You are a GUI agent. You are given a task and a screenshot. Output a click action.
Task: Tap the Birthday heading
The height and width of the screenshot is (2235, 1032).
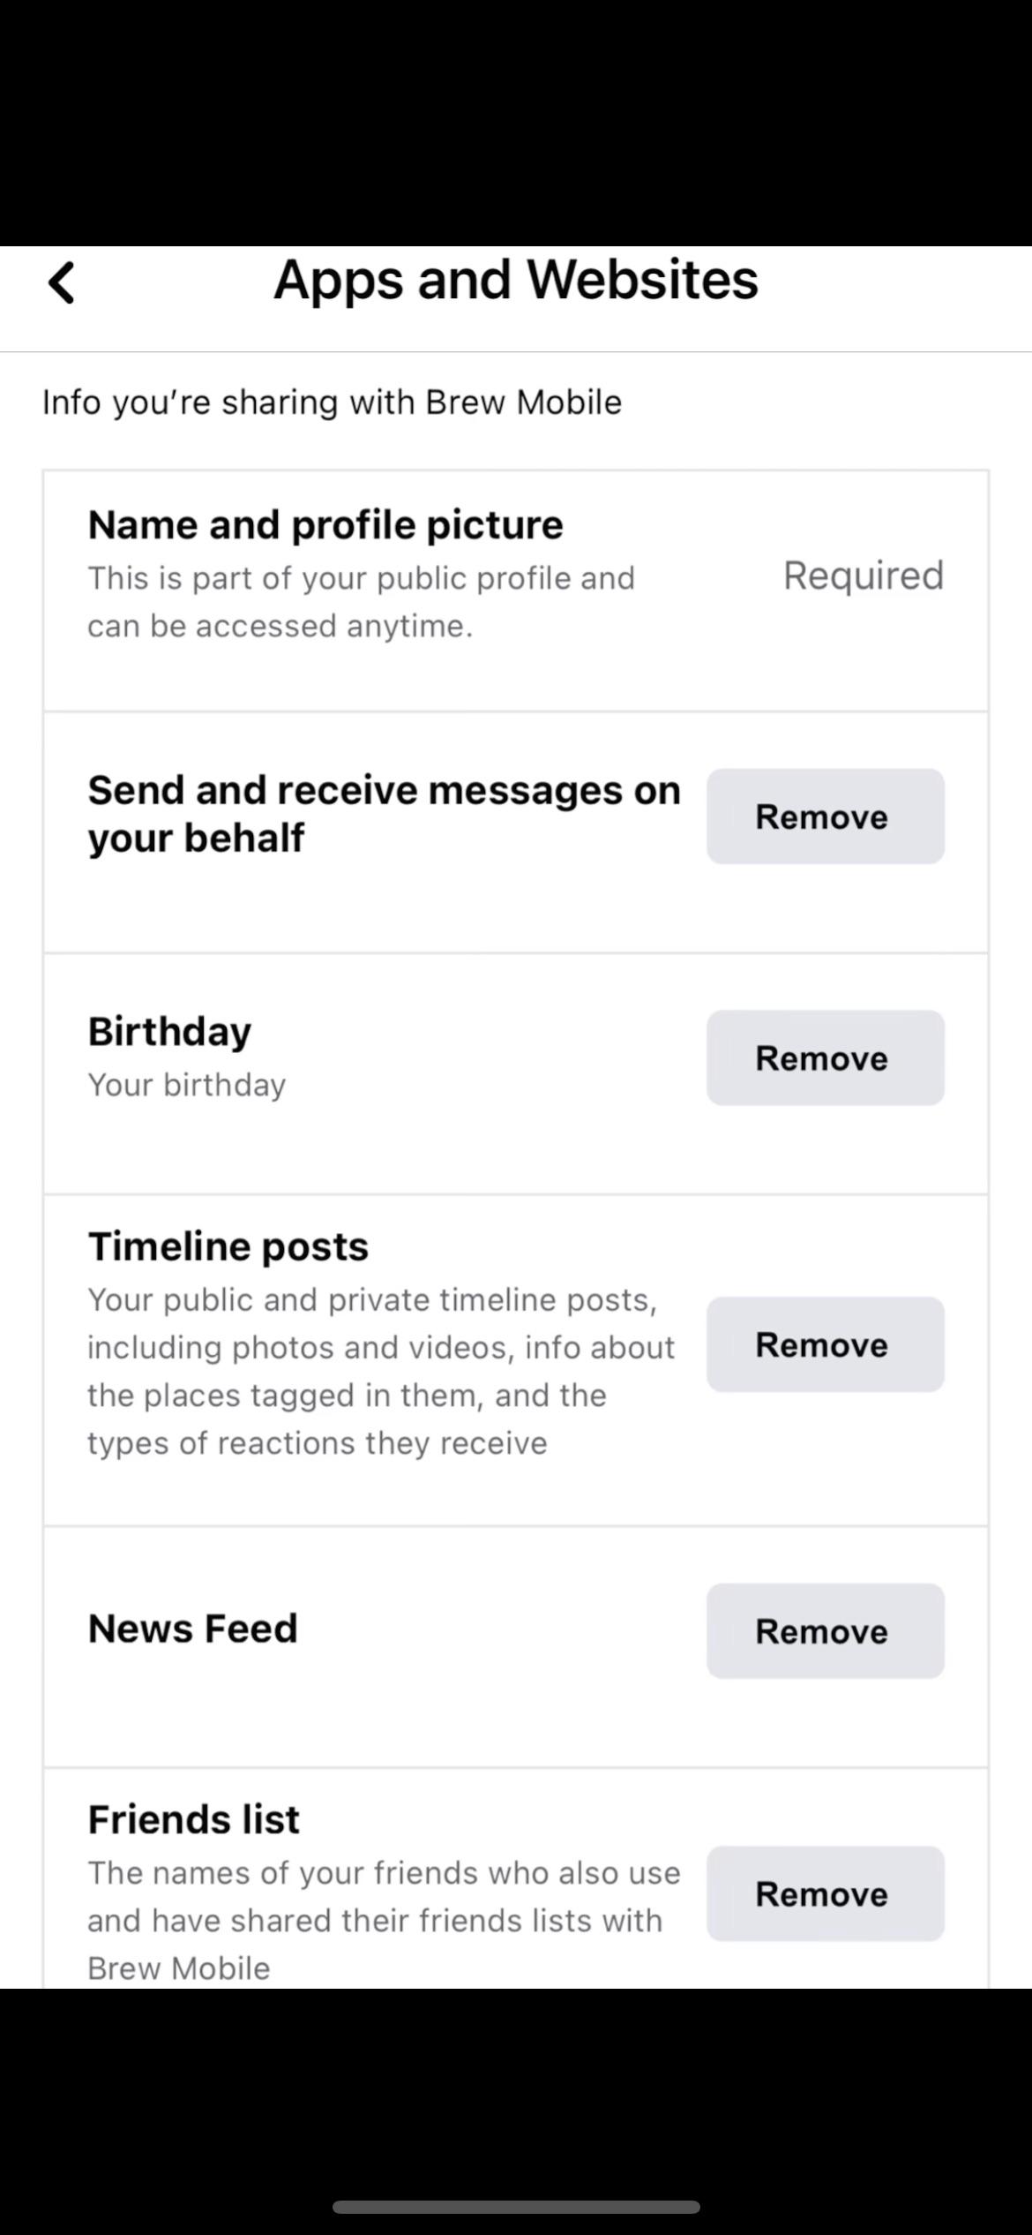pos(170,1031)
